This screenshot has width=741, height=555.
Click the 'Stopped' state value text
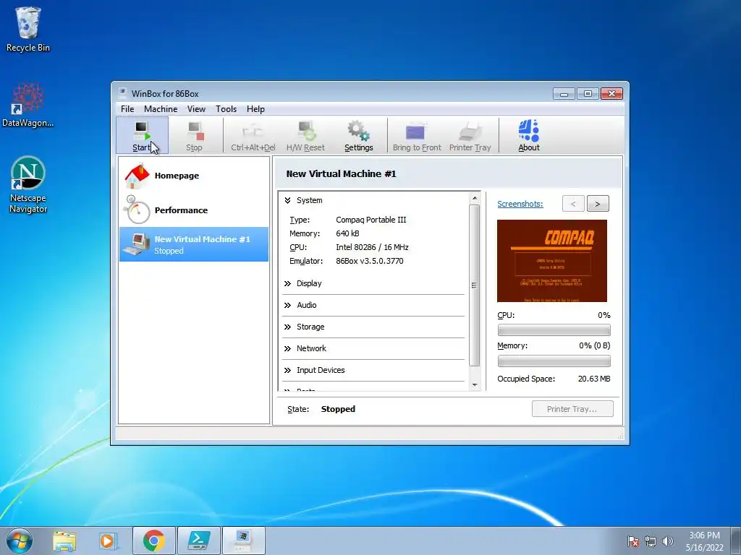[x=338, y=409]
